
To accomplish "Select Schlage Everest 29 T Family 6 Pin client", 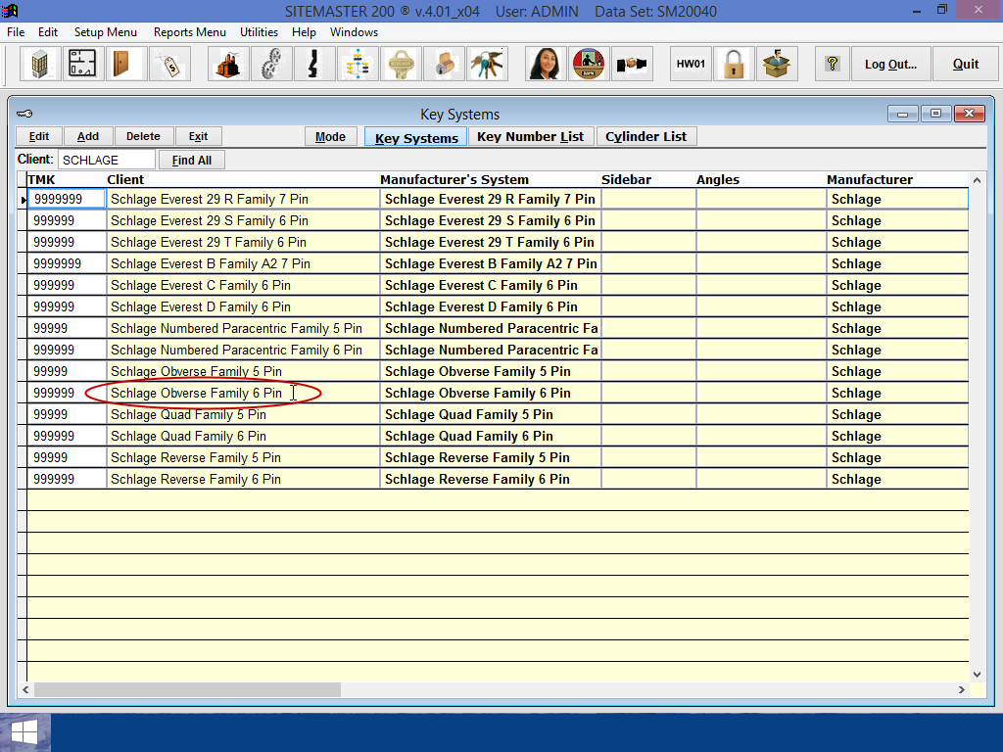I will [243, 243].
